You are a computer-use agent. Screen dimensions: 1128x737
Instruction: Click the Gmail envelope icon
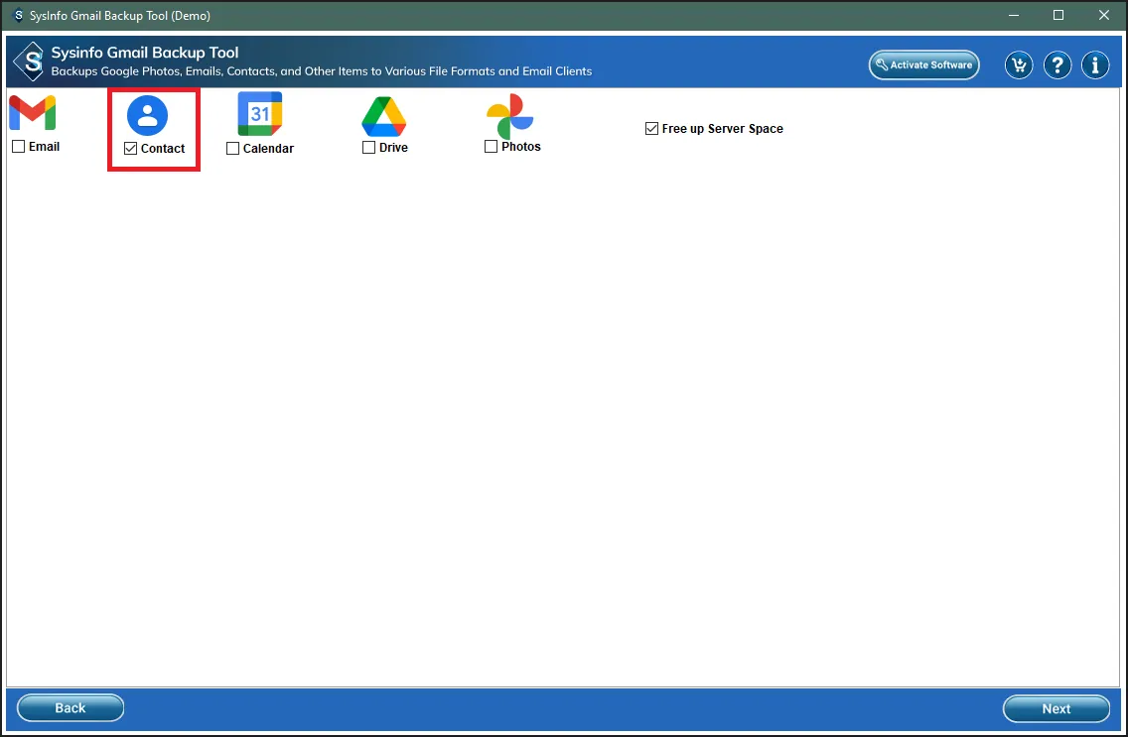click(33, 113)
